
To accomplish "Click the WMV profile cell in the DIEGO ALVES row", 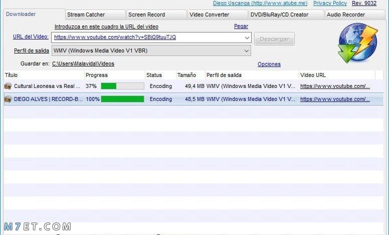I will 251,99.
